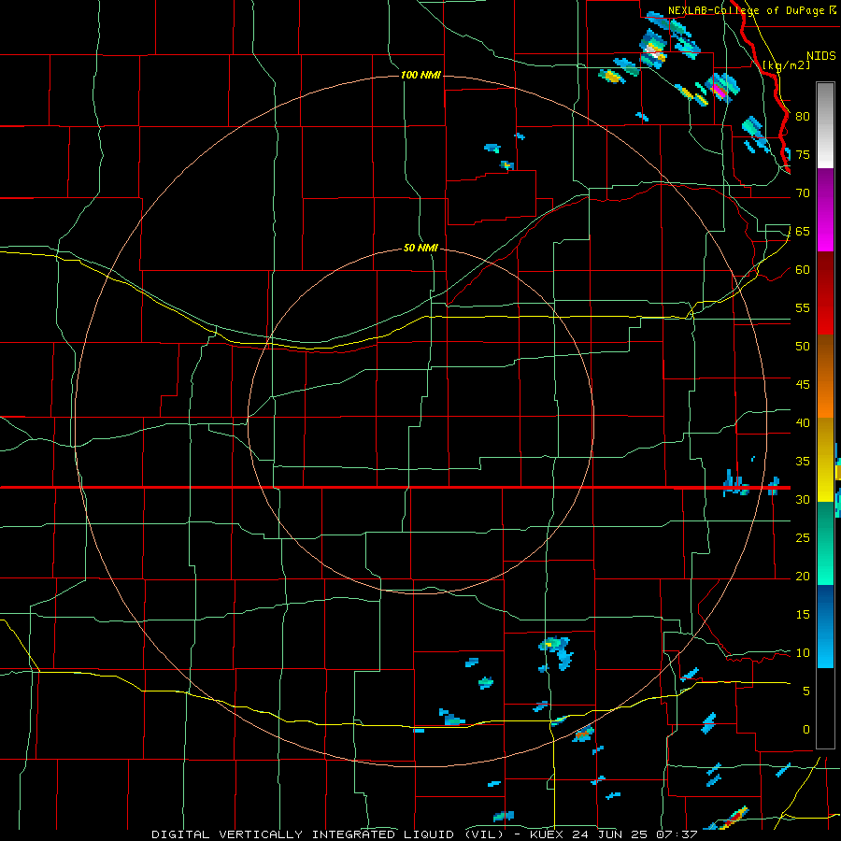Click the "NIDS" label above the color scale

(820, 56)
